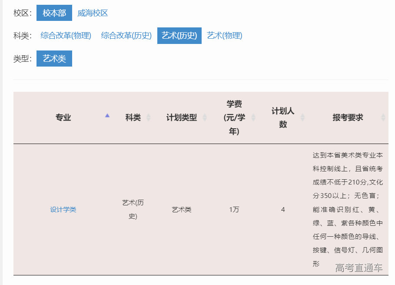The width and height of the screenshot is (395, 285).
Task: Sort 计划人数 column ascending
Action: click(302, 115)
